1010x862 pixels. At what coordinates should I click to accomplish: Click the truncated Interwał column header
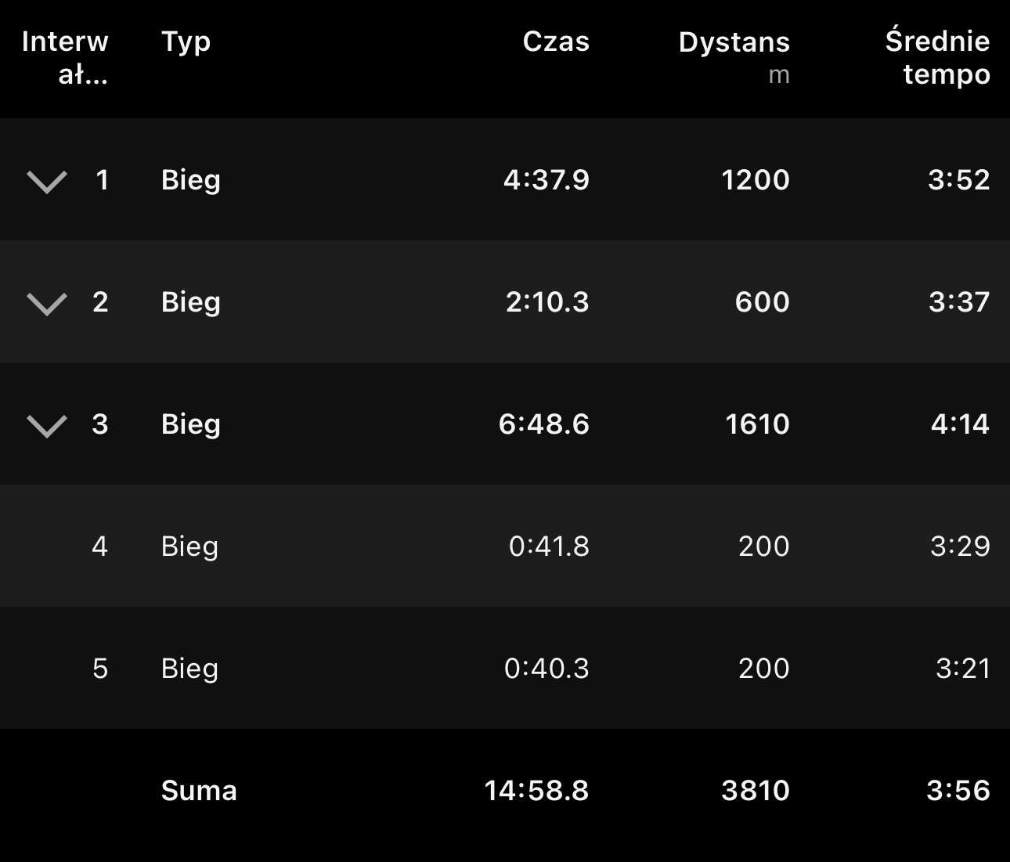66,57
